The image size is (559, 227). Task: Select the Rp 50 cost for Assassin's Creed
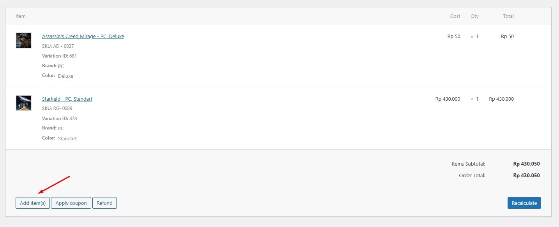tap(454, 36)
